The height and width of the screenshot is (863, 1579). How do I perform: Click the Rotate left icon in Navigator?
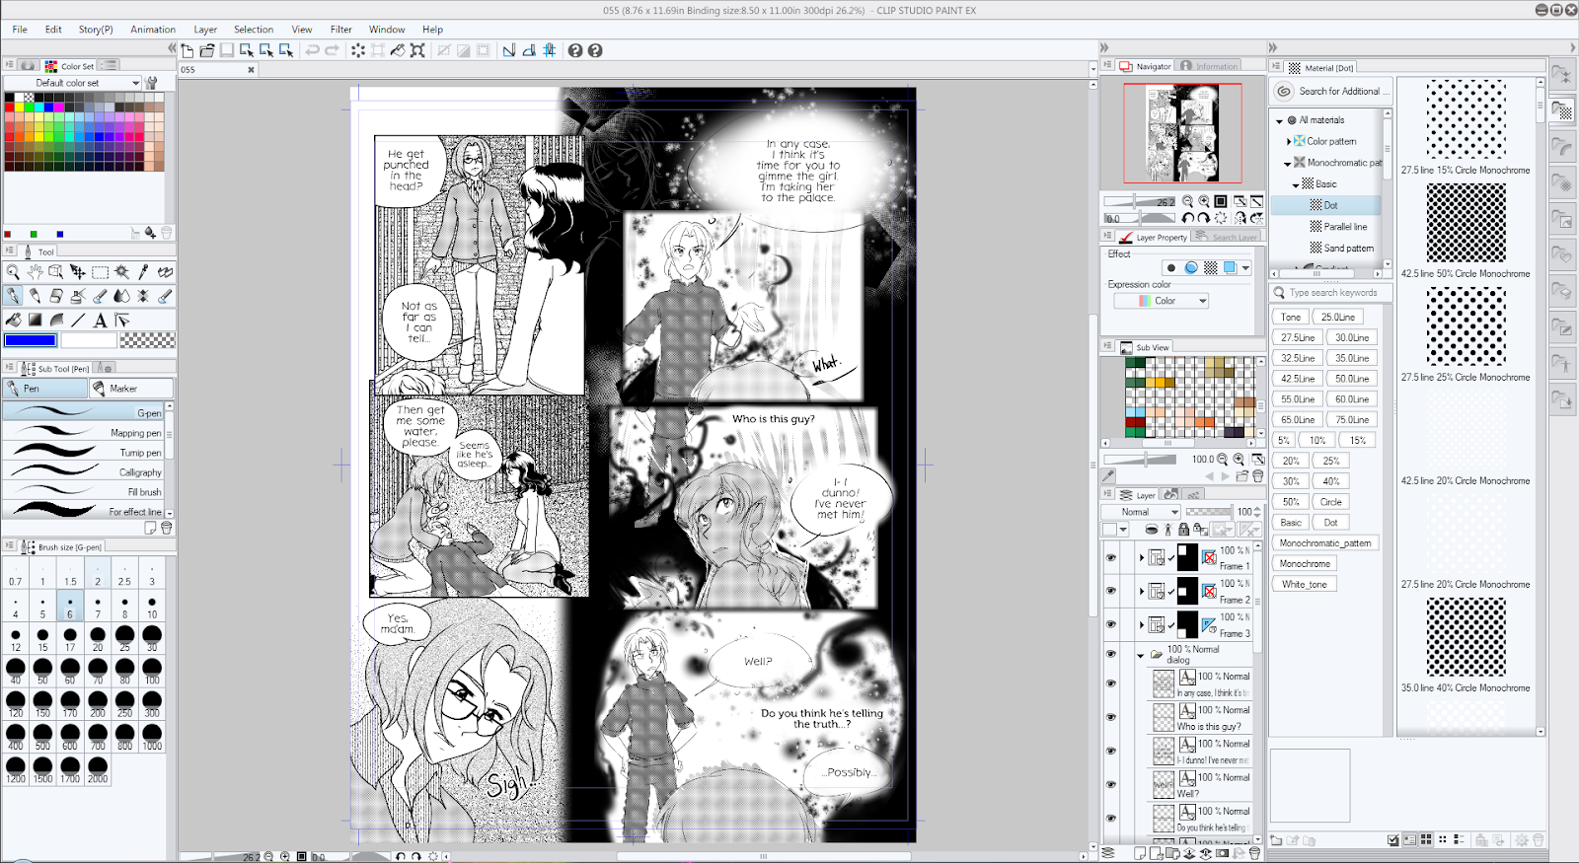(1188, 218)
